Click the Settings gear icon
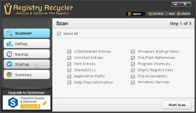The height and width of the screenshot is (113, 196). (150, 14)
